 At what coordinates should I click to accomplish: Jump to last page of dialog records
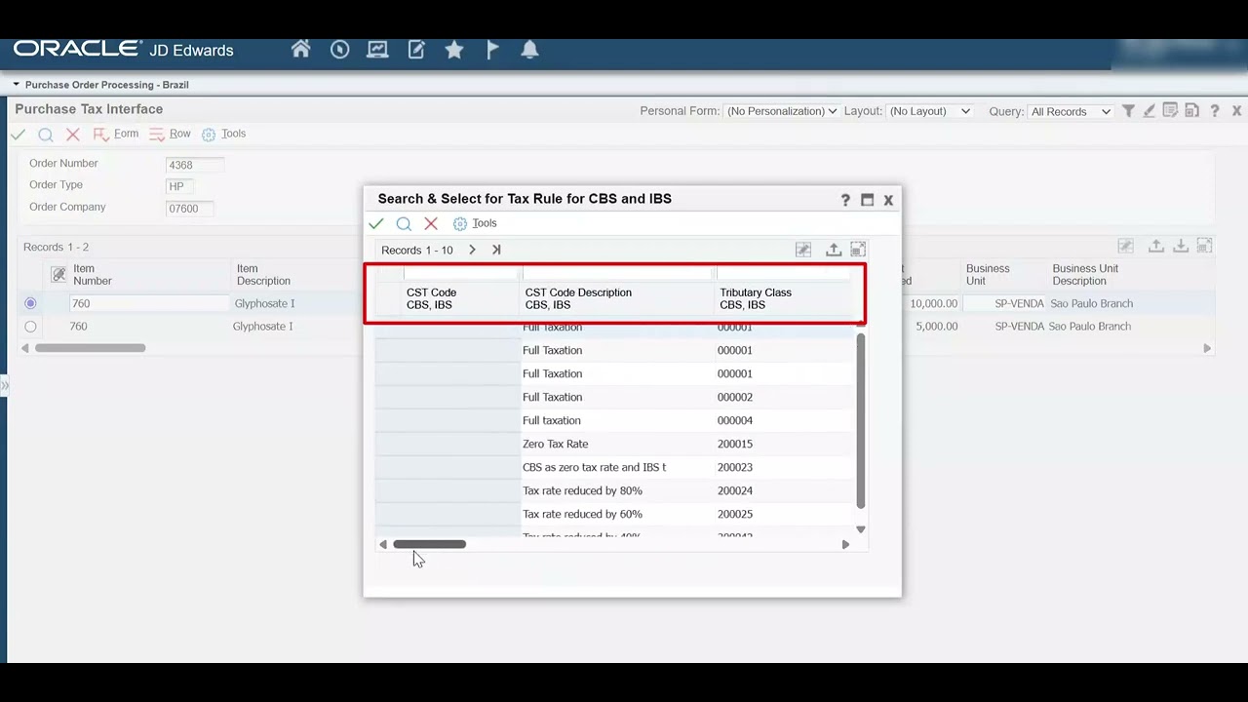496,250
